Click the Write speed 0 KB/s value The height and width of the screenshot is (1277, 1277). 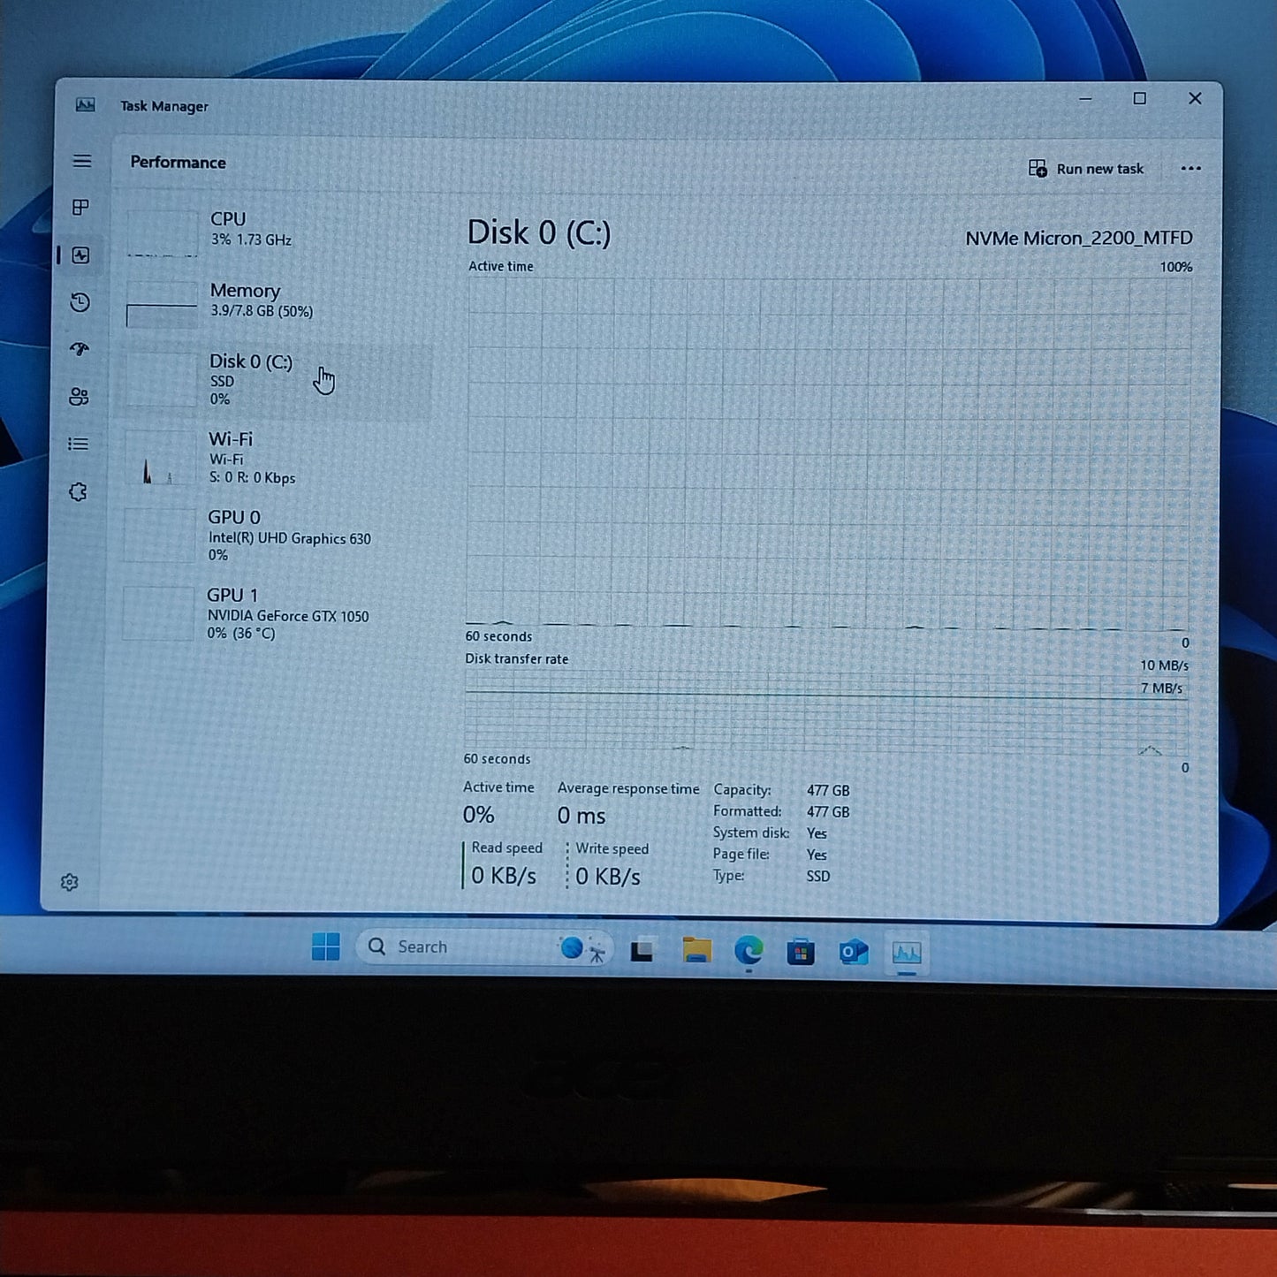pyautogui.click(x=608, y=877)
